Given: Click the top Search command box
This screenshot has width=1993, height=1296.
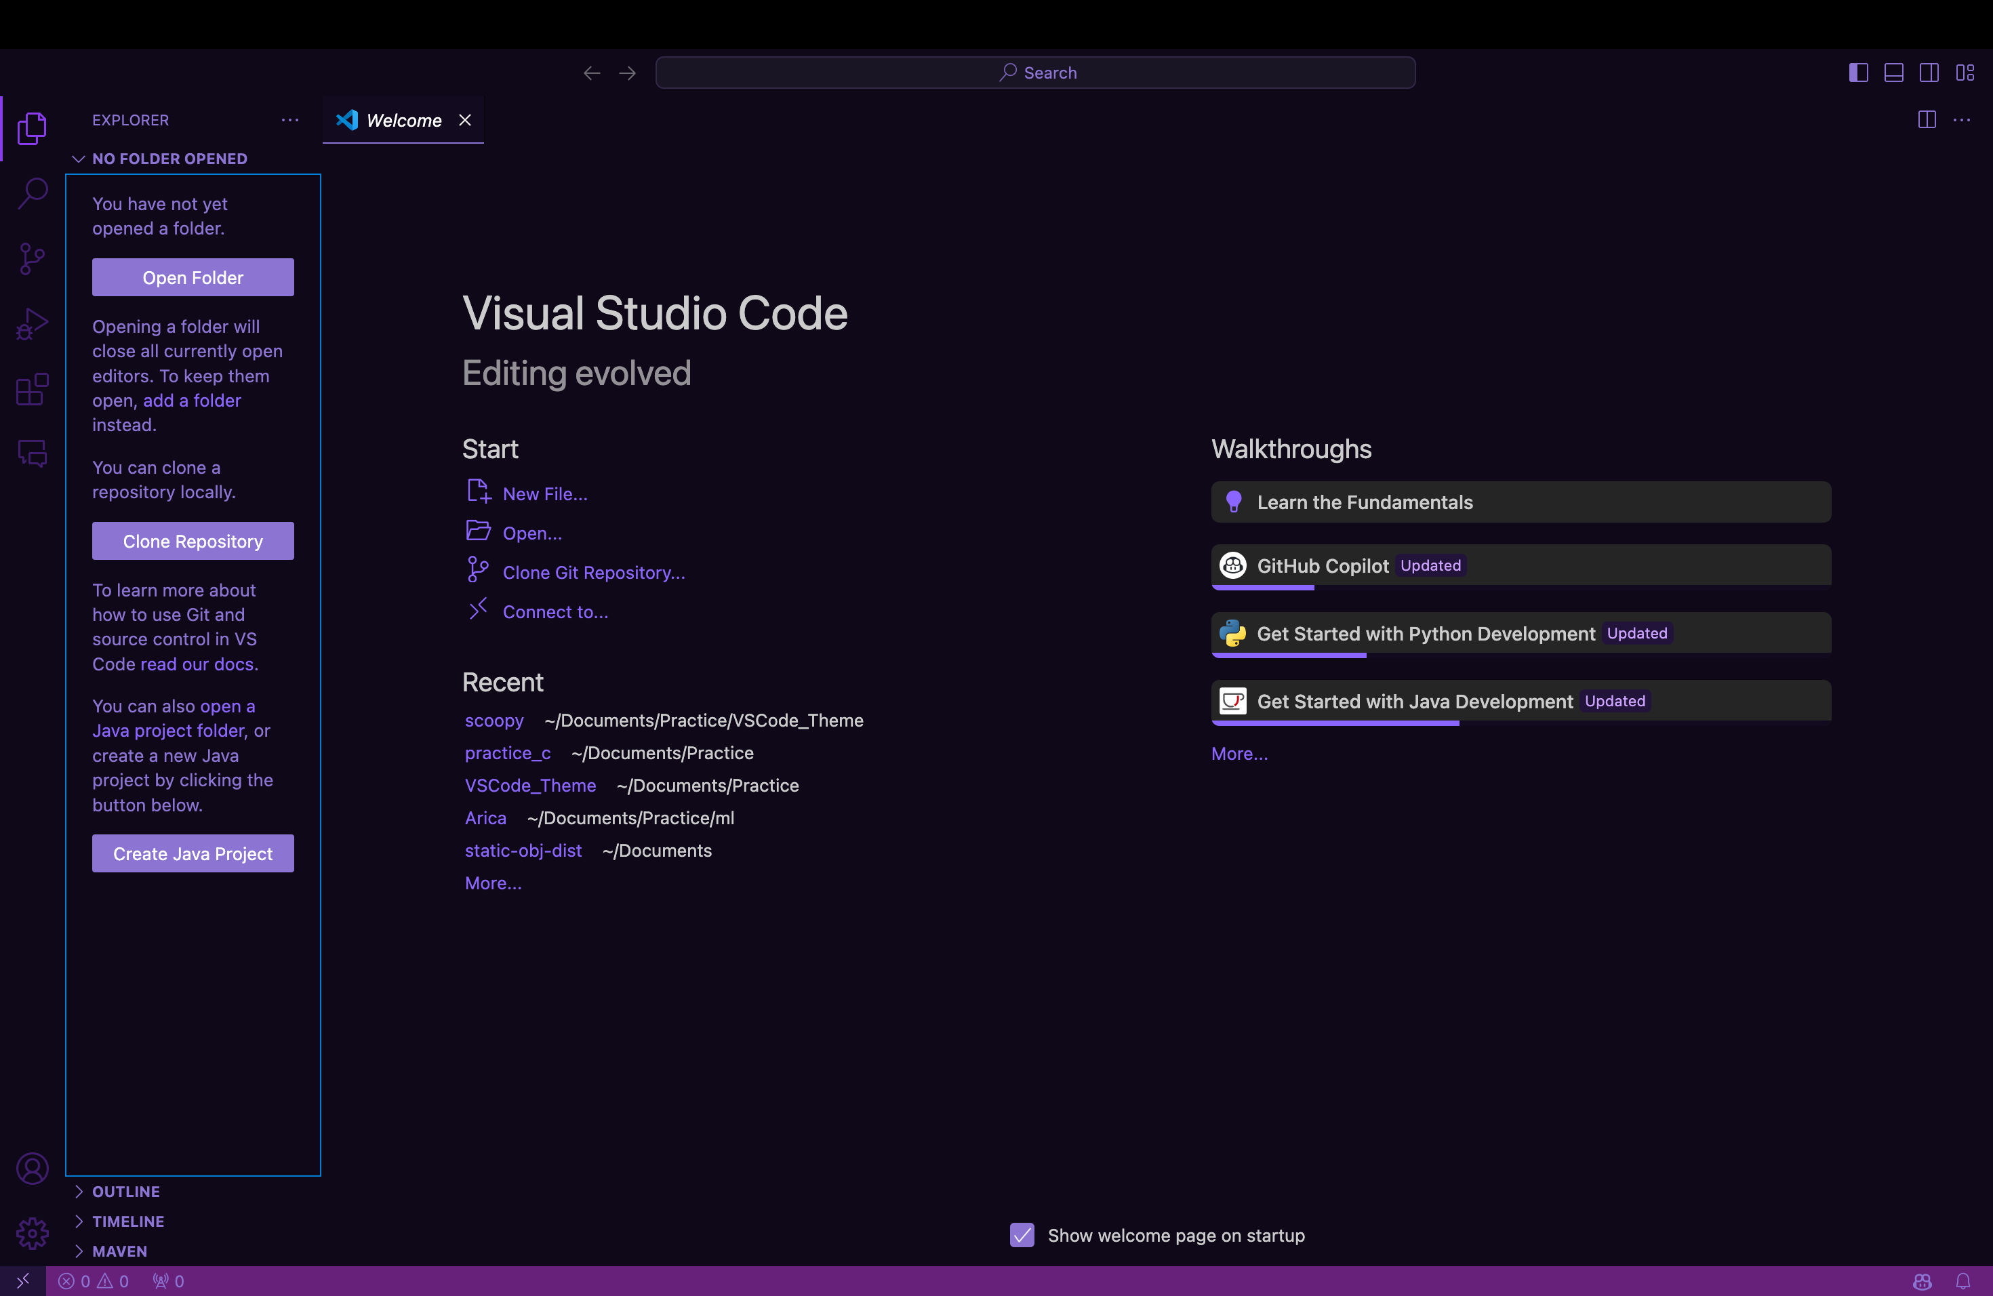Looking at the screenshot, I should point(1035,73).
